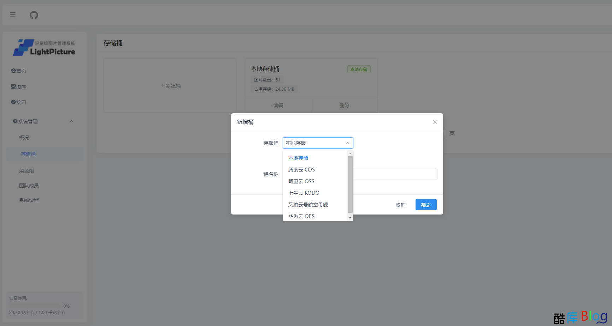Switch to the 存储桶 sidebar entry

[28, 154]
